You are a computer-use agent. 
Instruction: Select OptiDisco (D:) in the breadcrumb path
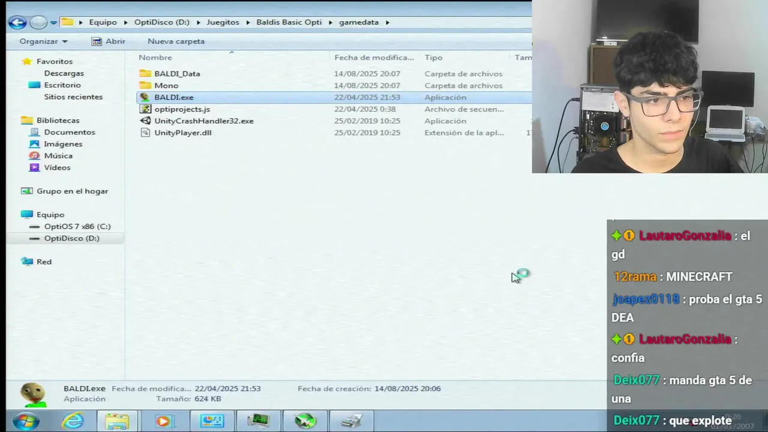pos(161,22)
